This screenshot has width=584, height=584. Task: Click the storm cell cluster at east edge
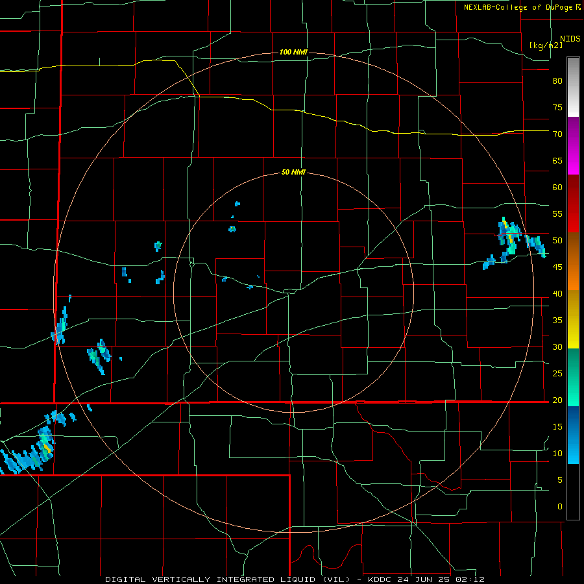[516, 242]
